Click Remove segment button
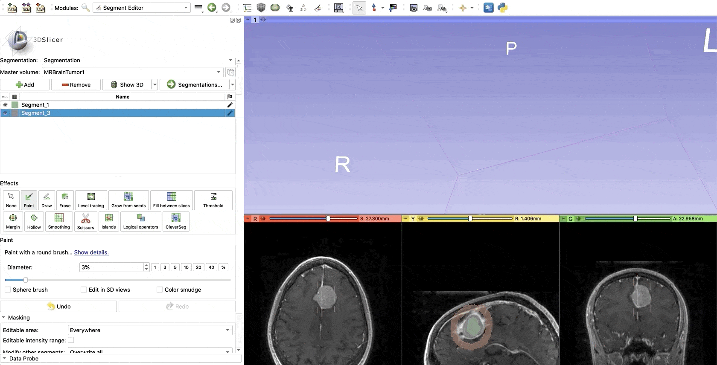 76,84
